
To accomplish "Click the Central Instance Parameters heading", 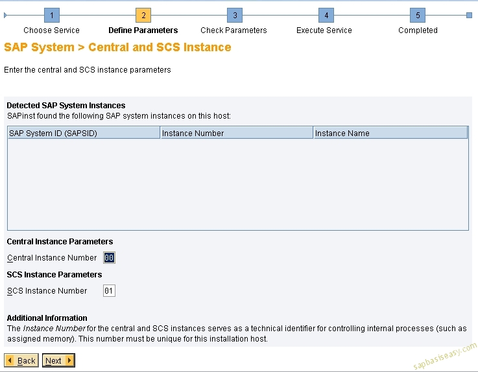I will tap(60, 242).
